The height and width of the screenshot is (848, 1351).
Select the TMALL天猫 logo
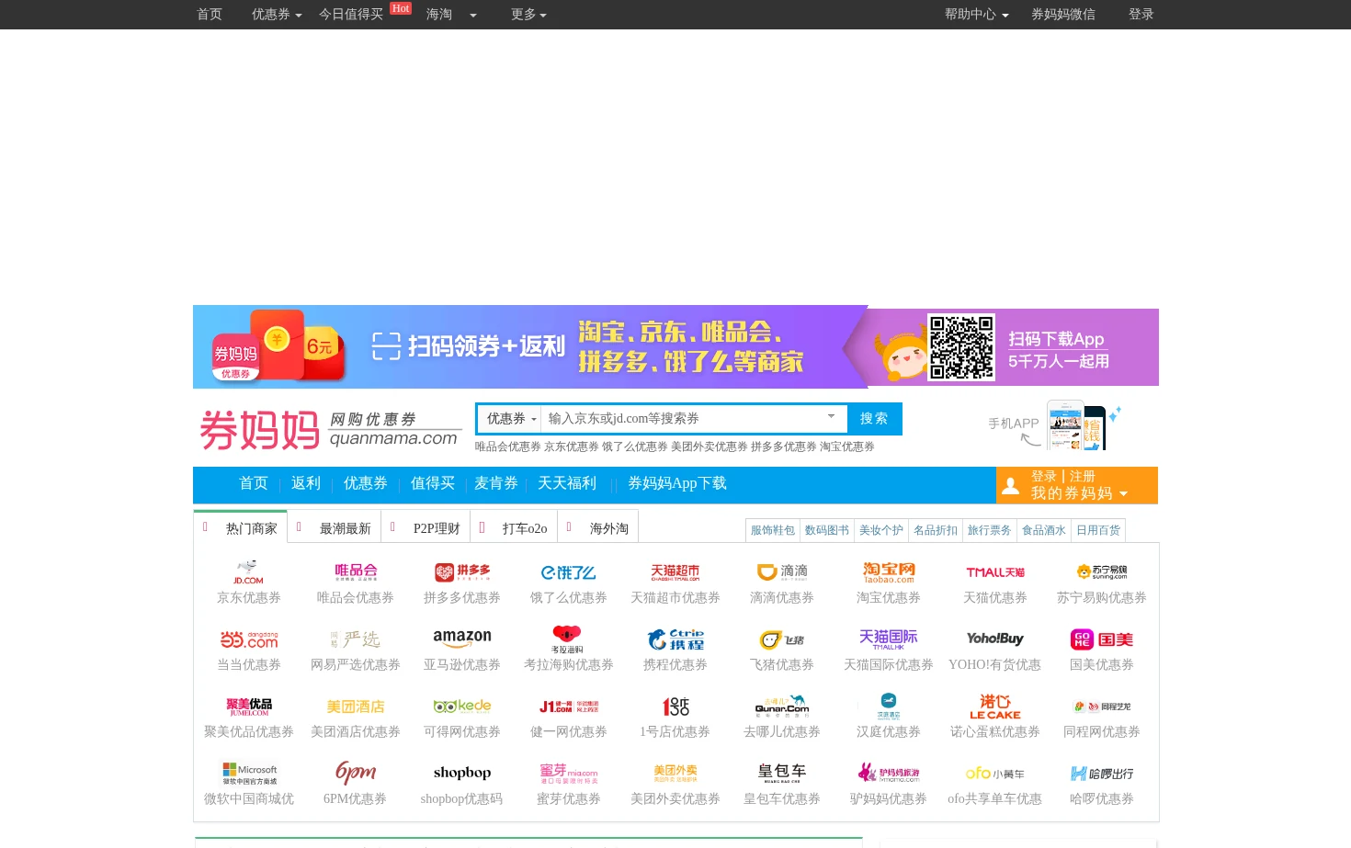pos(994,571)
